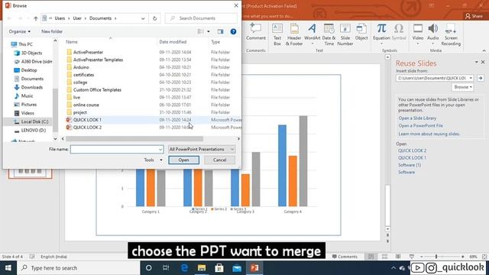Image resolution: width=489 pixels, height=275 pixels.
Task: Switch to Reading view
Action: tap(398, 257)
